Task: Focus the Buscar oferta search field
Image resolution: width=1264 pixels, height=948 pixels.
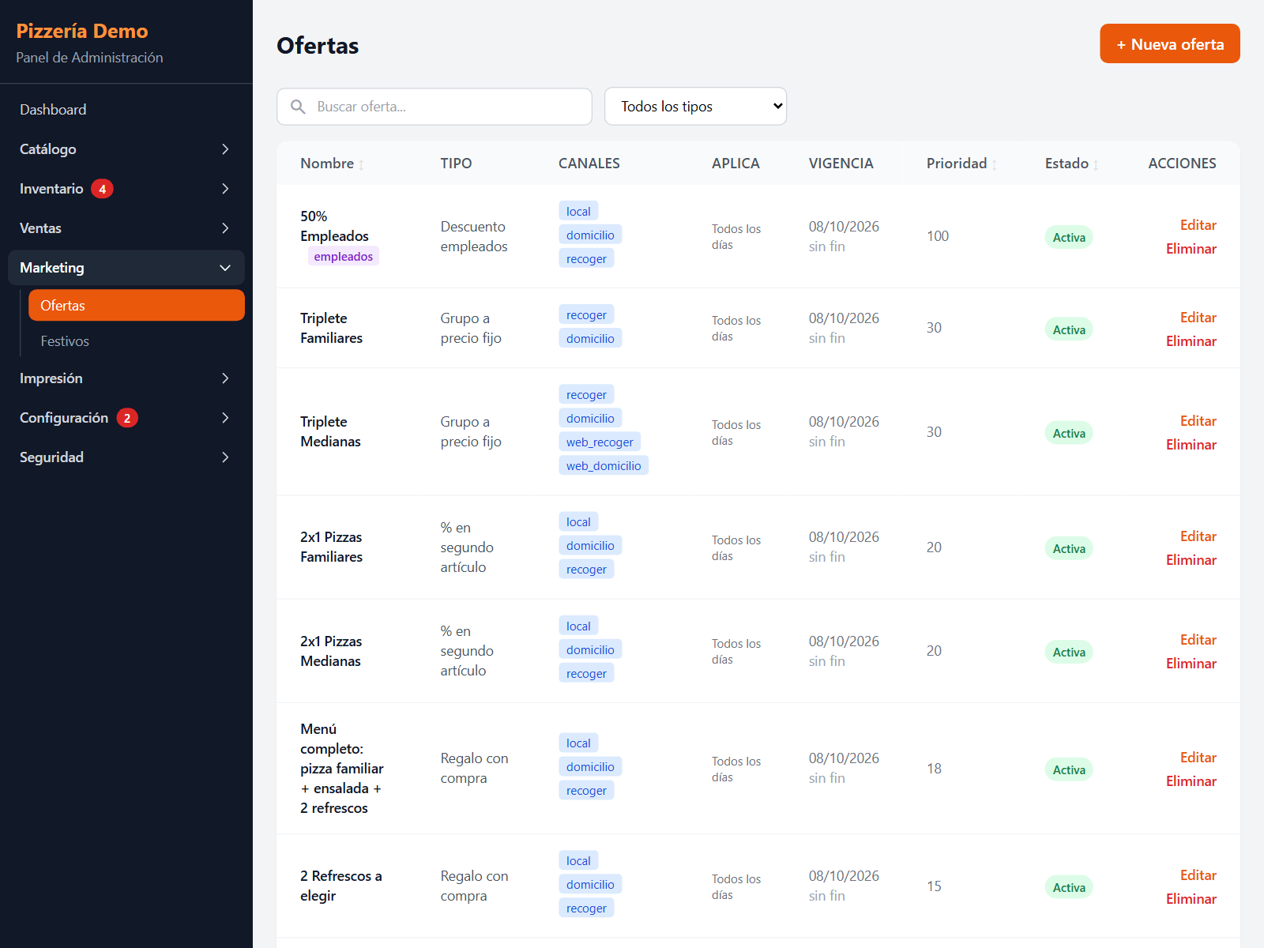Action: [x=434, y=107]
